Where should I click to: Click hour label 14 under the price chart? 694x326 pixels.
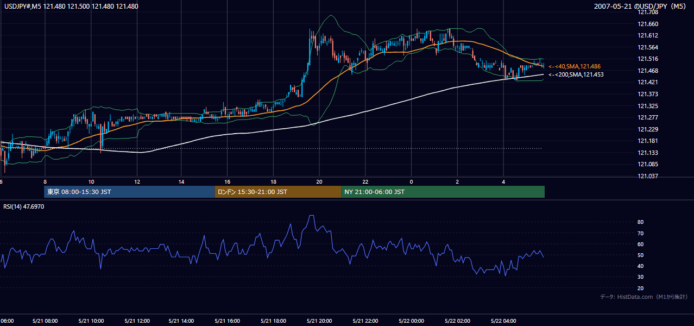point(181,182)
